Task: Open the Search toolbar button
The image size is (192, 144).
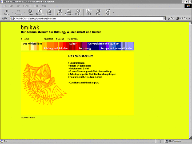Action: [x=60, y=12]
